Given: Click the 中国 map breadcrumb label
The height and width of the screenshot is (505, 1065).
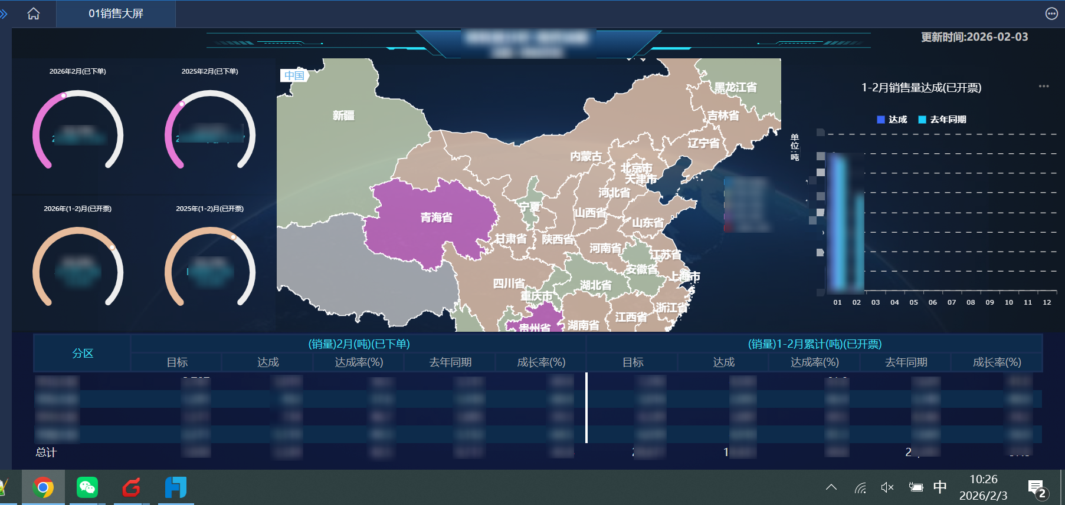Looking at the screenshot, I should pos(294,75).
